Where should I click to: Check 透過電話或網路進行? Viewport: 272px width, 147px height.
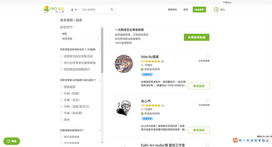coord(61,69)
